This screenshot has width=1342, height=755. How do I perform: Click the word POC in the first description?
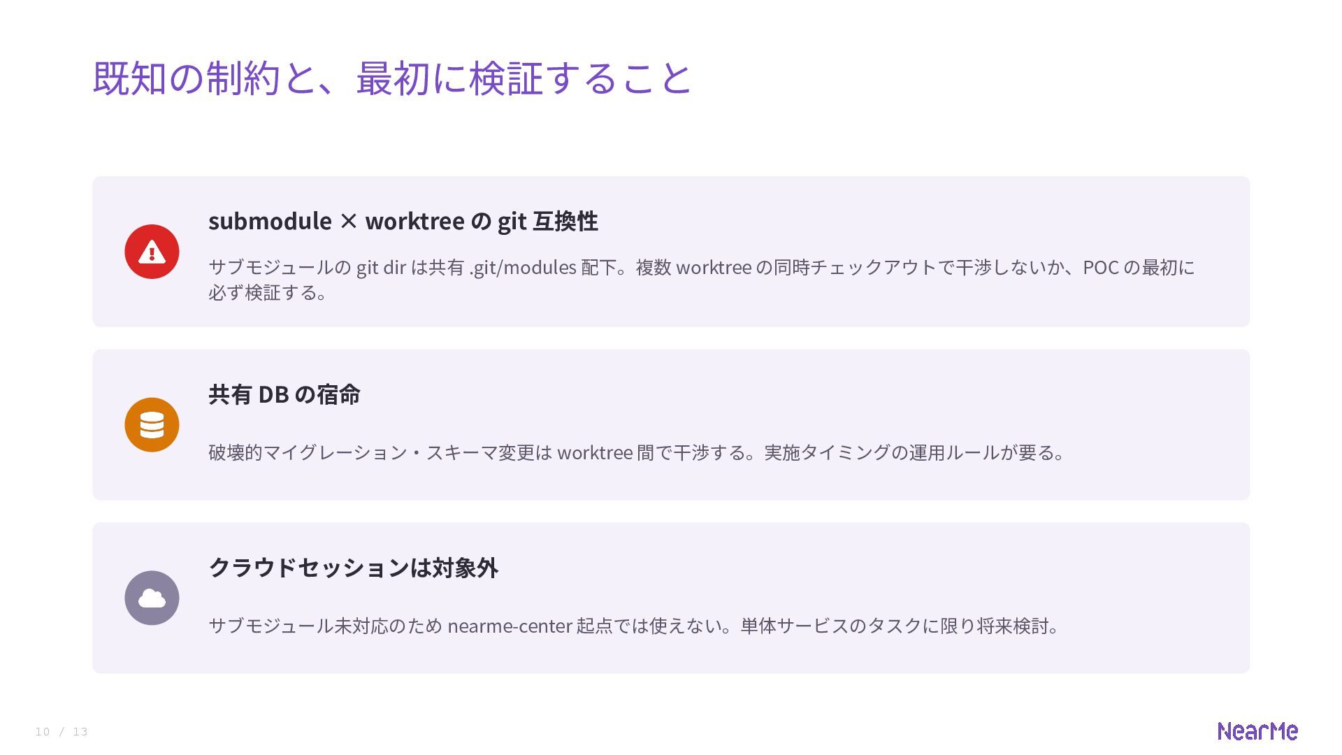(1101, 268)
